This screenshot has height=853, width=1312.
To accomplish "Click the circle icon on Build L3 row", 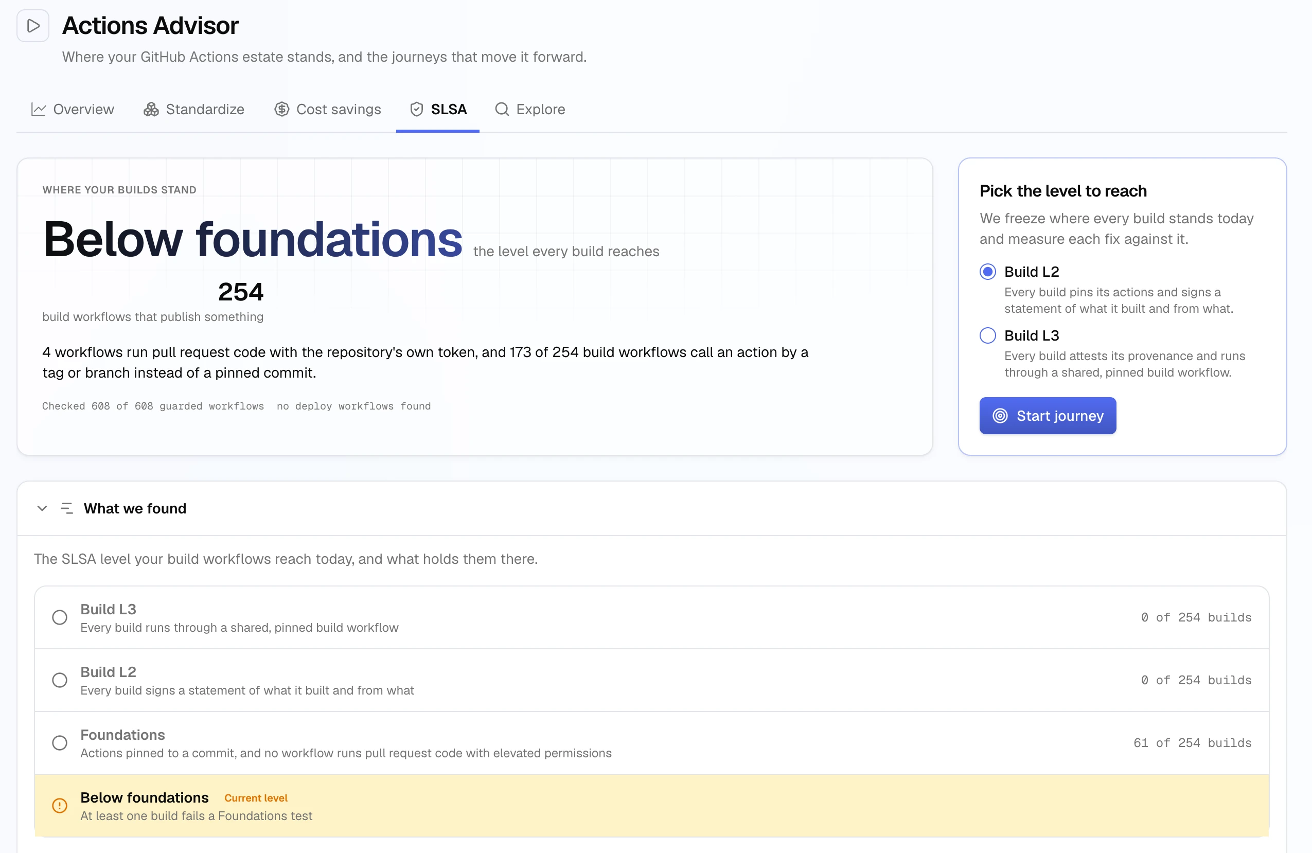I will coord(60,617).
